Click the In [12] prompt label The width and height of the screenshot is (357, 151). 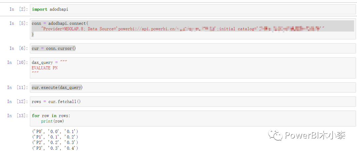[x=18, y=102]
